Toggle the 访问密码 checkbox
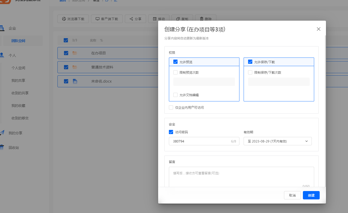This screenshot has height=213, width=348. coord(171,132)
